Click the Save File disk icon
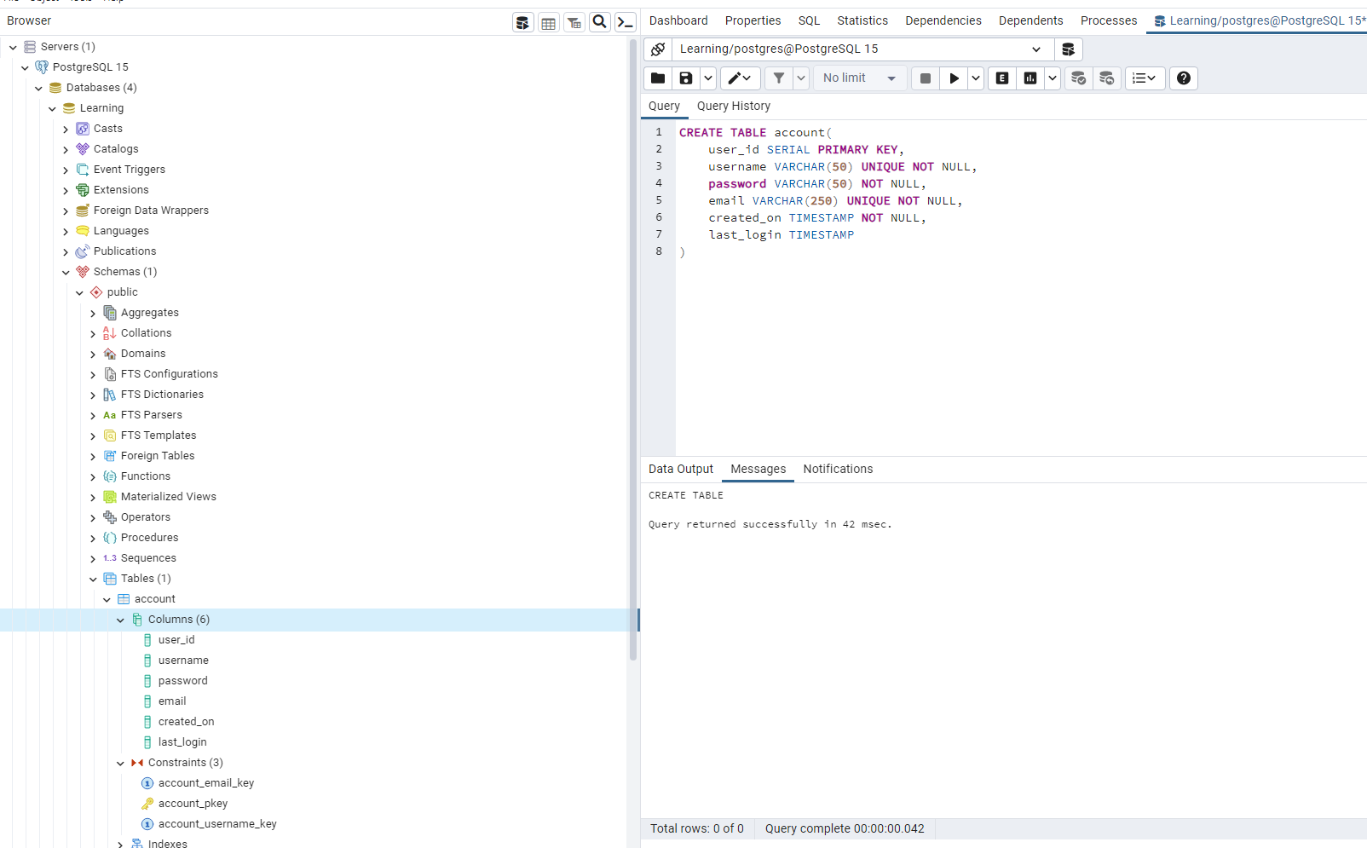Image resolution: width=1367 pixels, height=848 pixels. (x=686, y=78)
